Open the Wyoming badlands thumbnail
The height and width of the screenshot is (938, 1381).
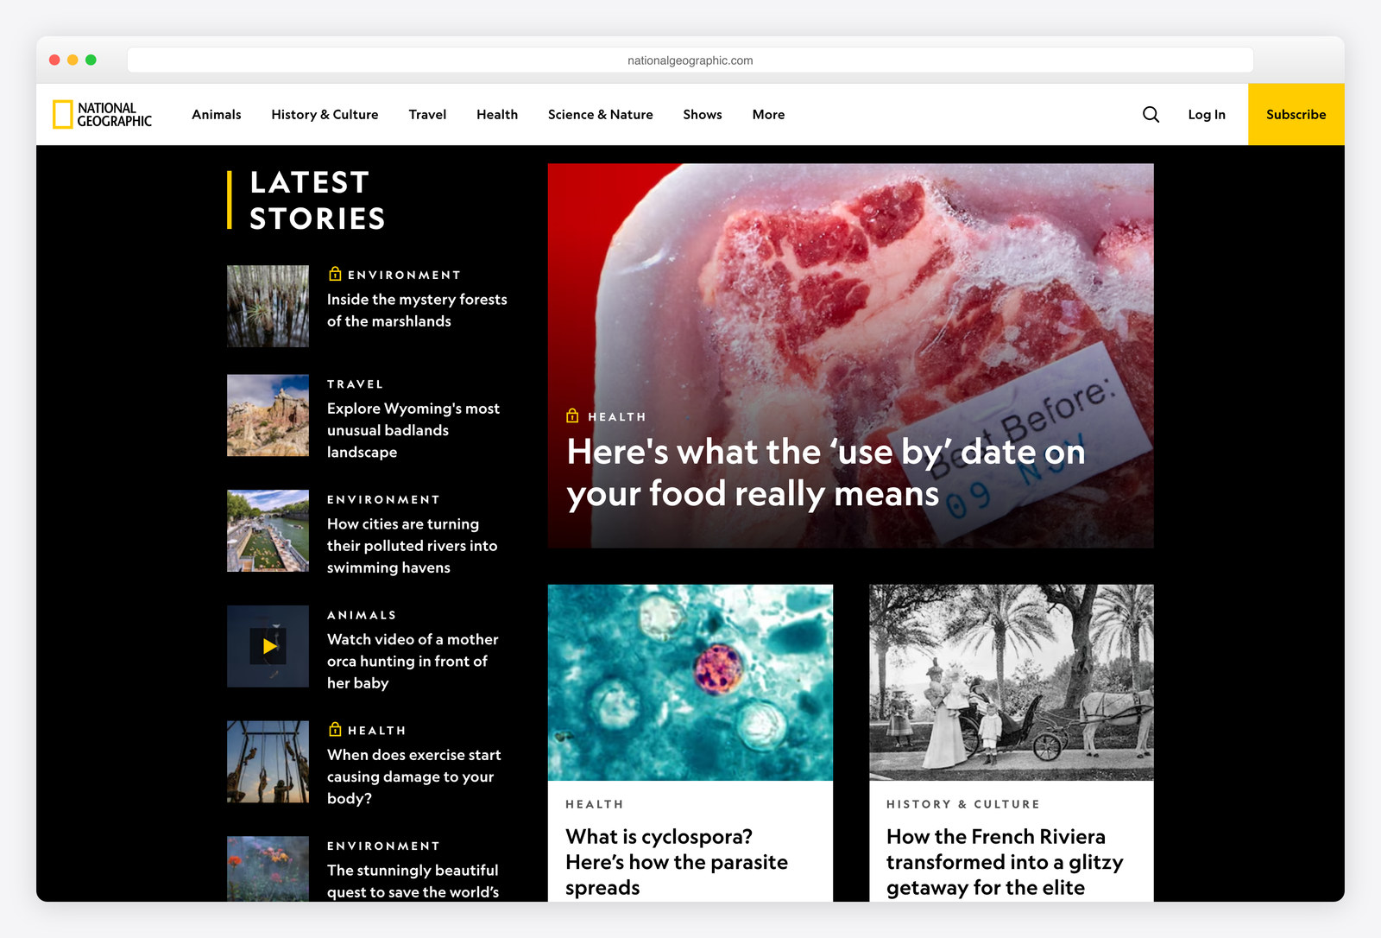[x=268, y=415]
